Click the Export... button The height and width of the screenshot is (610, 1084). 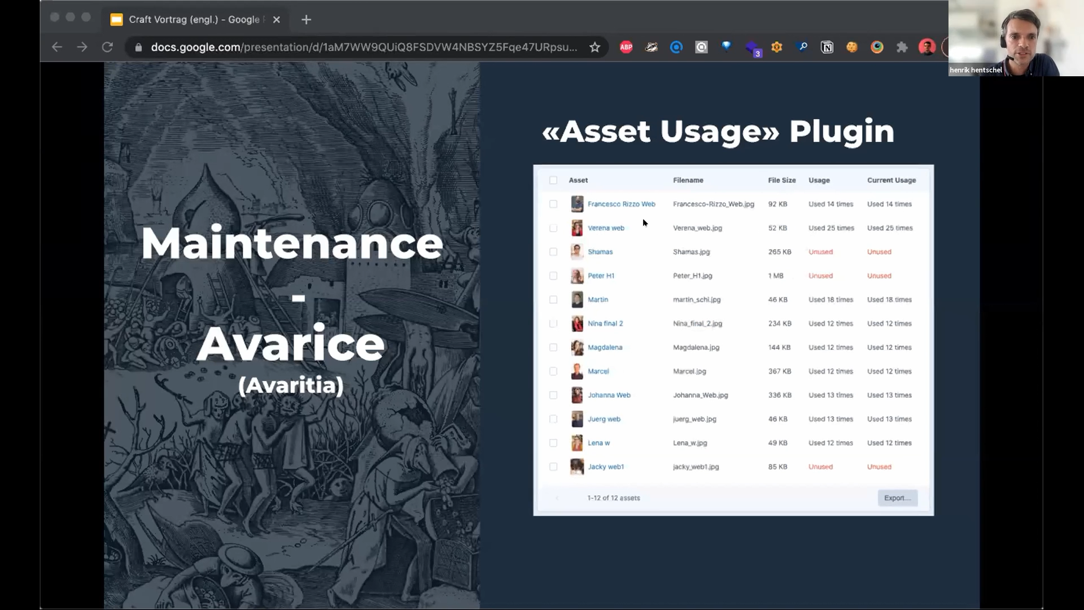point(897,498)
